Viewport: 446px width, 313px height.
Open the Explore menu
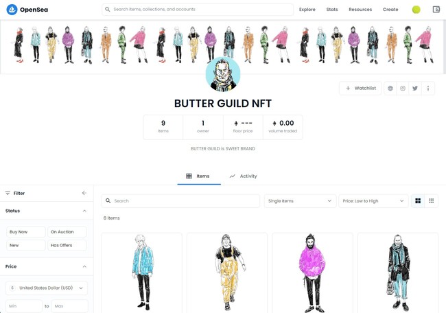pos(307,10)
